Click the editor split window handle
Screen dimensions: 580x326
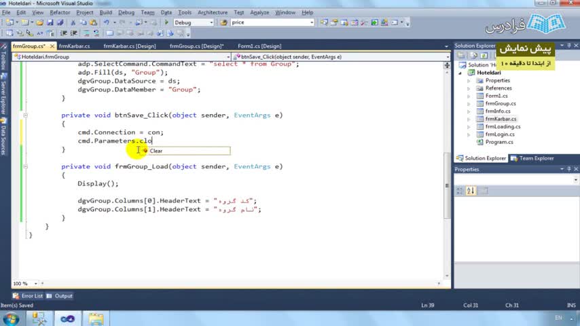[x=447, y=65]
